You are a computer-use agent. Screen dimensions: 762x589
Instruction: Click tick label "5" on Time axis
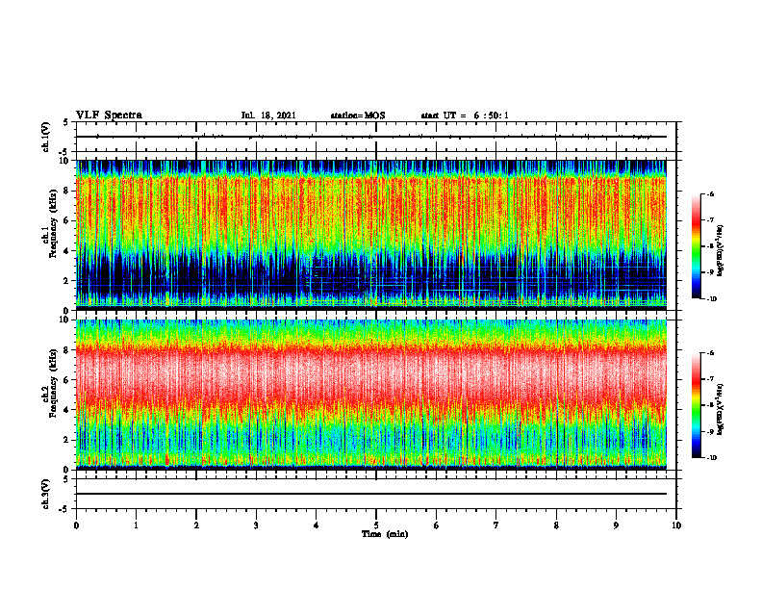[x=376, y=525]
